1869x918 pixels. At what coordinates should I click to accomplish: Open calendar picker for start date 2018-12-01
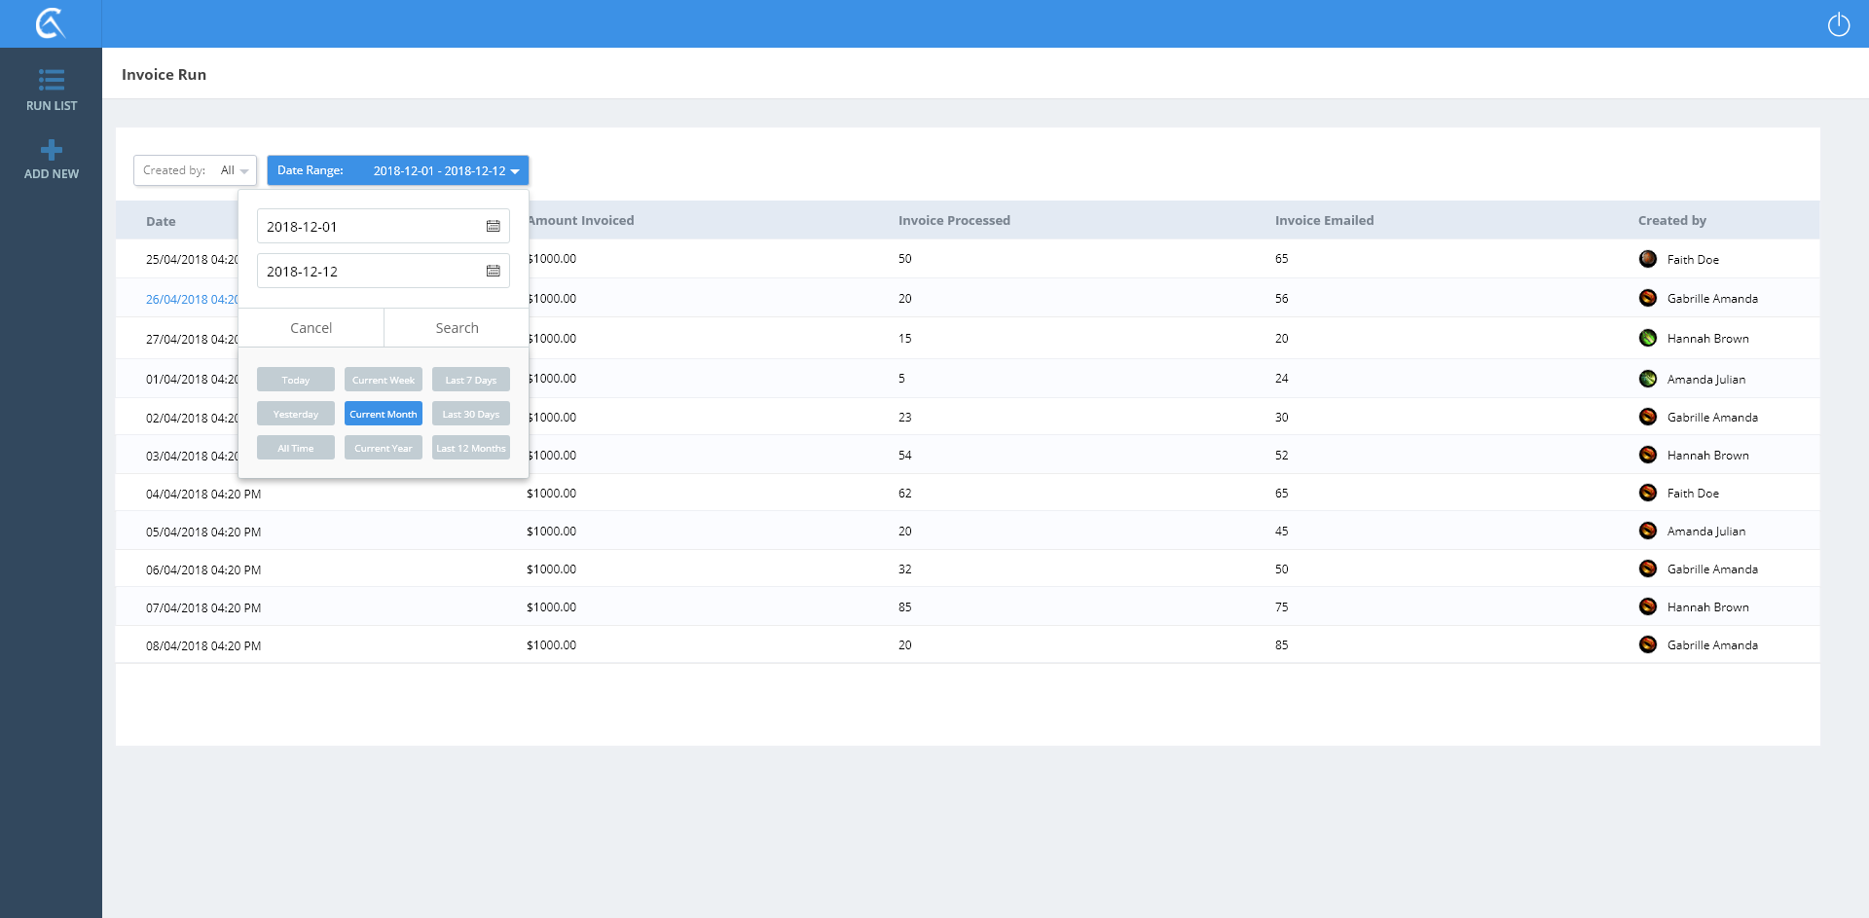pos(493,227)
